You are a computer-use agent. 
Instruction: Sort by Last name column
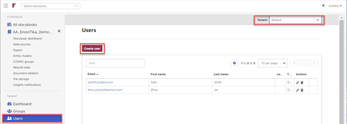[221, 74]
